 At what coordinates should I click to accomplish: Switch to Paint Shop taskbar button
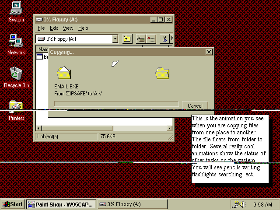[x=61, y=204]
